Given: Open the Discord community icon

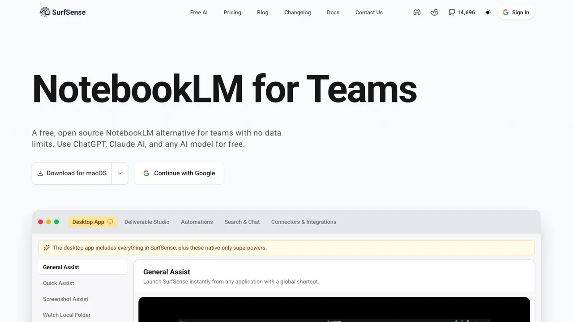Looking at the screenshot, I should click(417, 13).
